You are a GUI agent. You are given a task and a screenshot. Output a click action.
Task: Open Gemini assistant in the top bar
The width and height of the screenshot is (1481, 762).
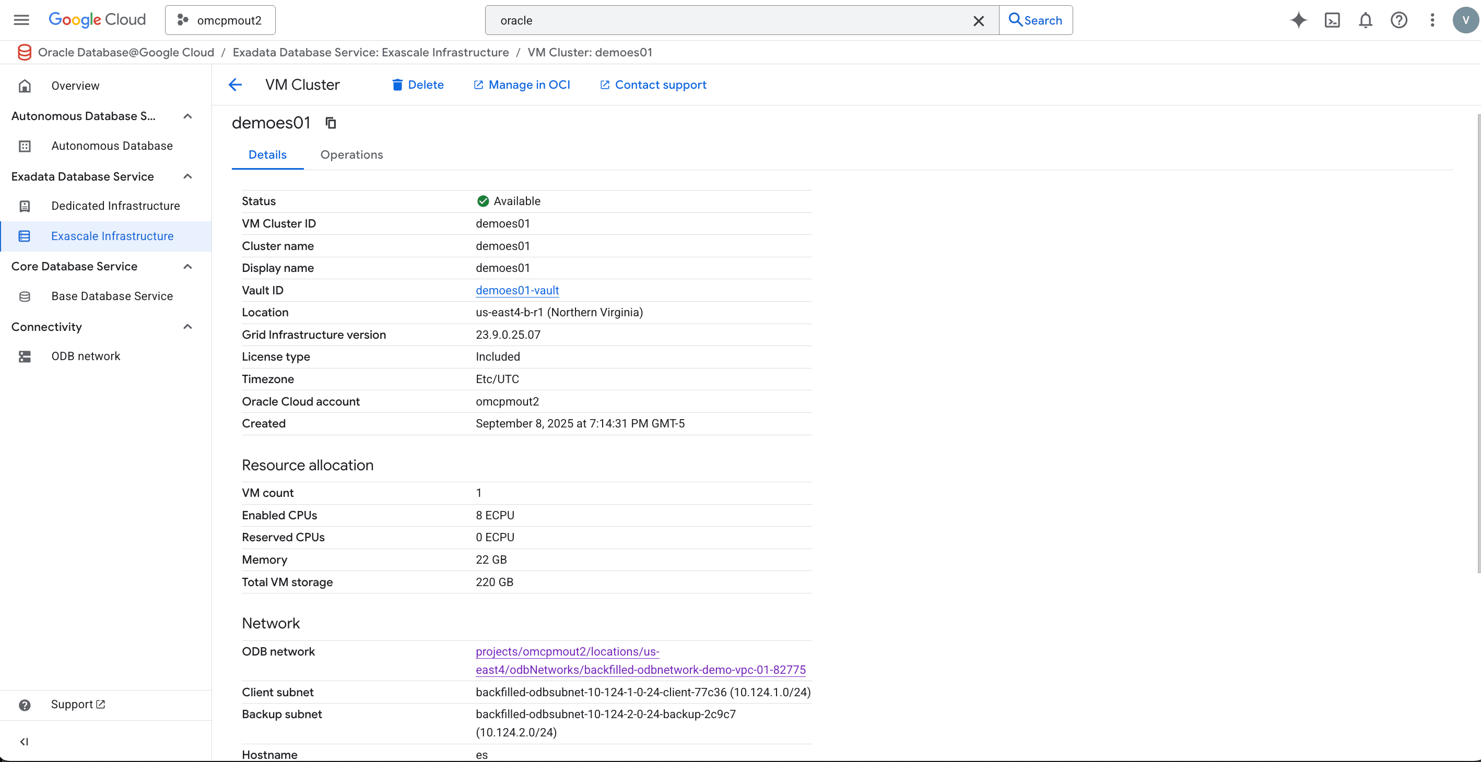(1298, 20)
